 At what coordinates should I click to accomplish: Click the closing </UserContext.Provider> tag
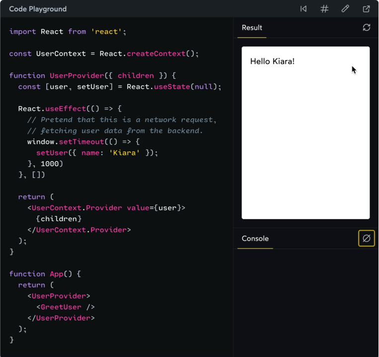click(79, 230)
